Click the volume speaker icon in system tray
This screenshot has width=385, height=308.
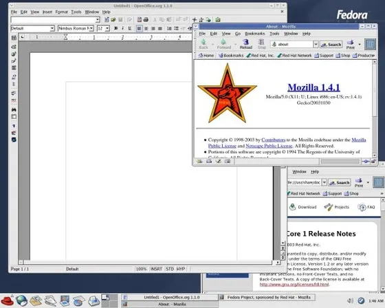(x=350, y=300)
